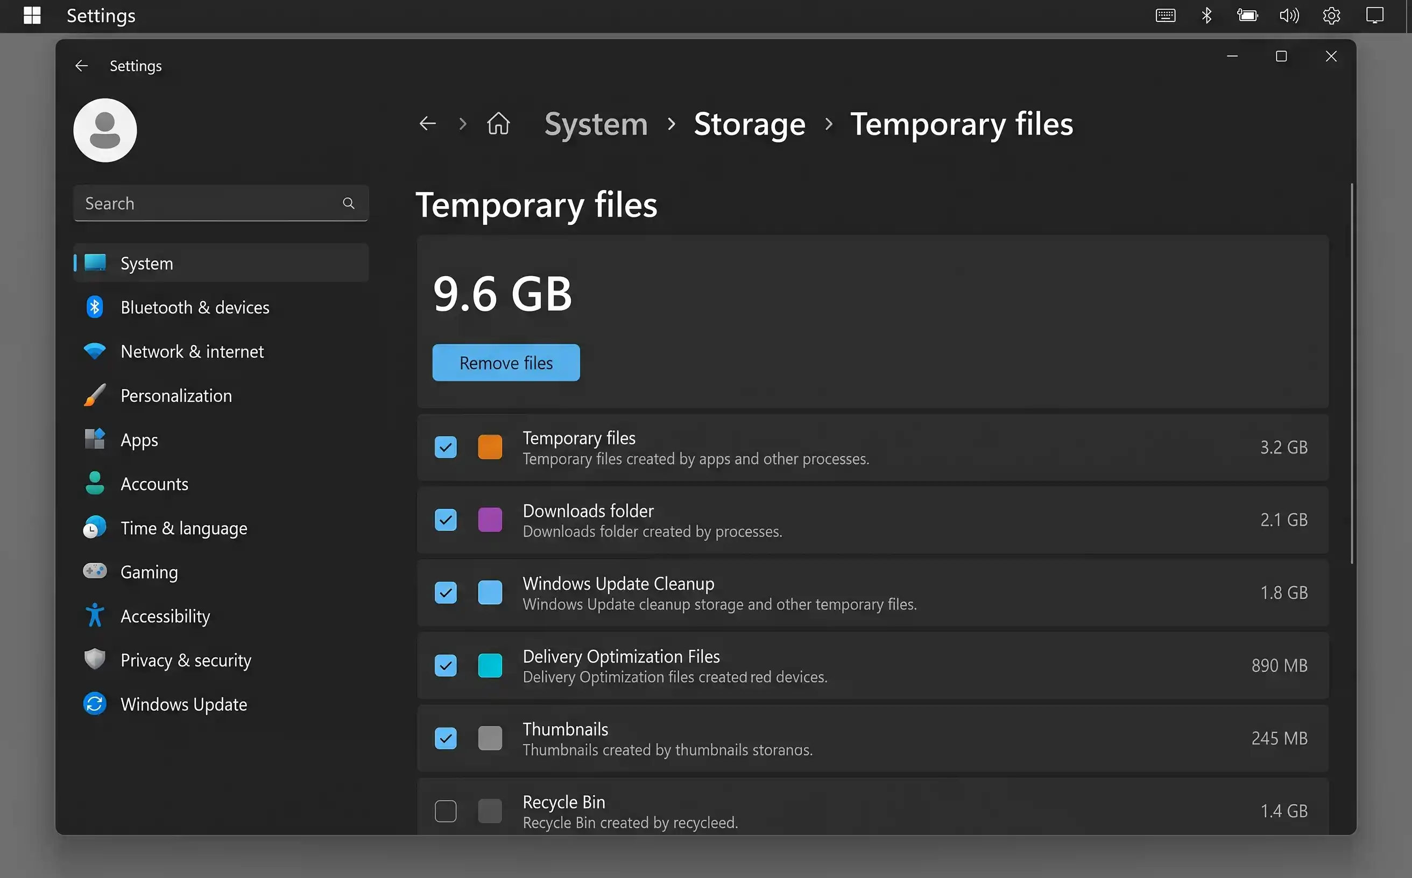The height and width of the screenshot is (878, 1412).
Task: Click the Accessibility figure icon
Action: [95, 615]
